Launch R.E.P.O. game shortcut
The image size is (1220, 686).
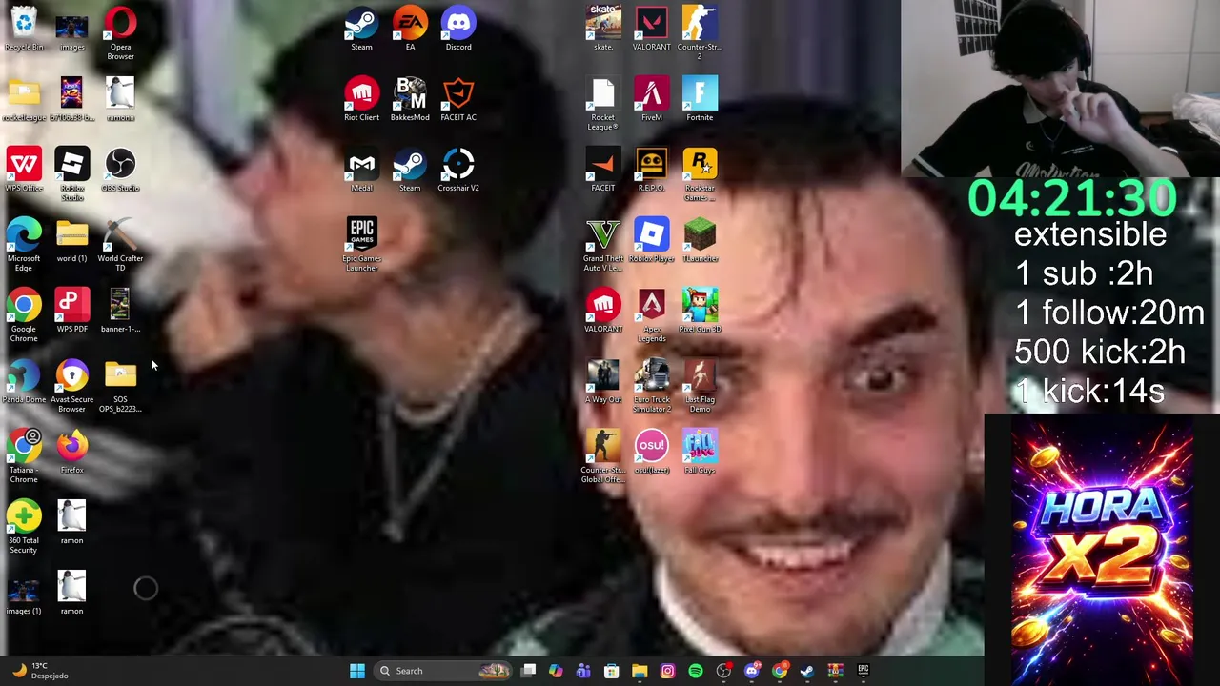click(652, 170)
